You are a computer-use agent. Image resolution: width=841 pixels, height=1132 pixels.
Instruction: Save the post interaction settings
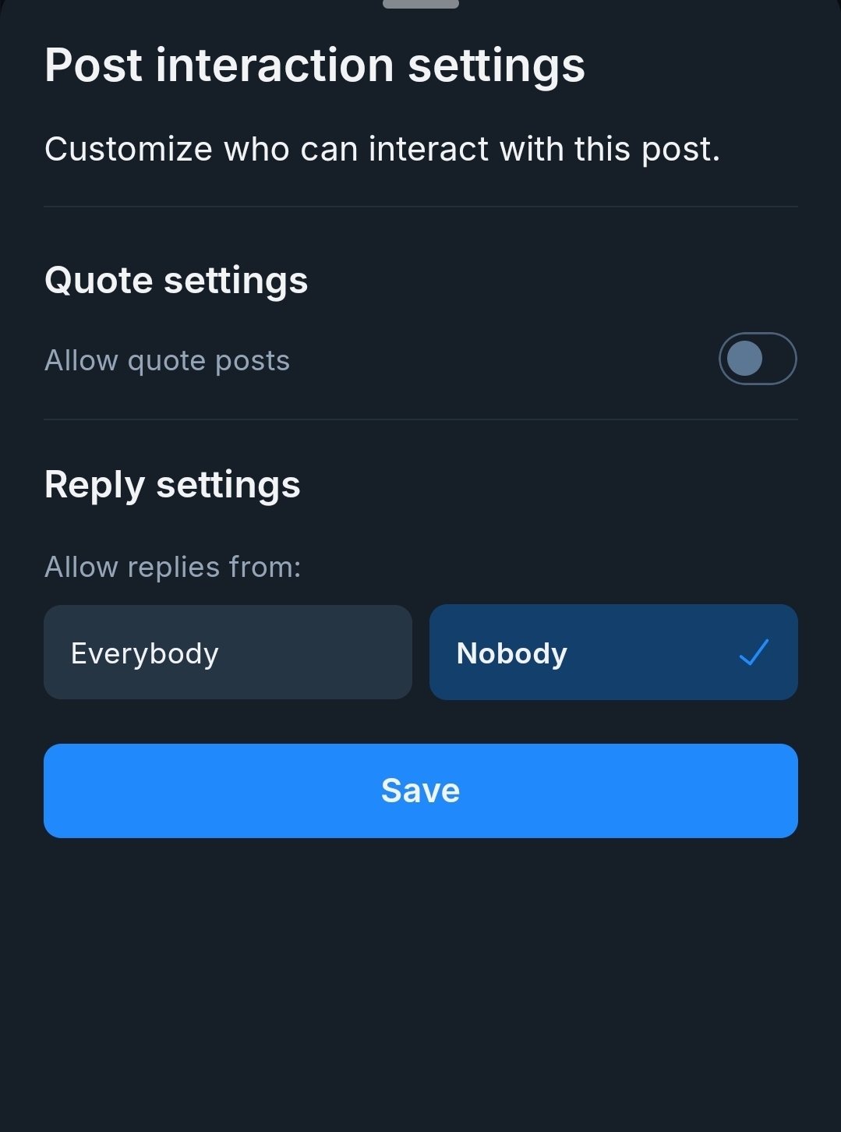pyautogui.click(x=420, y=791)
